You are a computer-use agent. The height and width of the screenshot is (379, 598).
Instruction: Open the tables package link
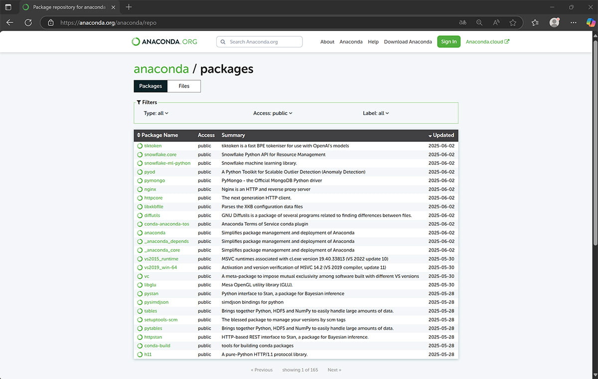pos(150,311)
